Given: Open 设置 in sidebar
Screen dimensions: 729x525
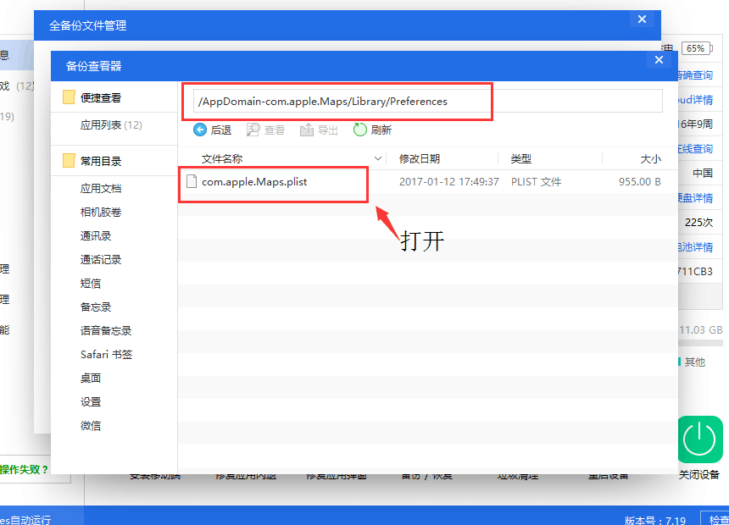Looking at the screenshot, I should tap(90, 401).
